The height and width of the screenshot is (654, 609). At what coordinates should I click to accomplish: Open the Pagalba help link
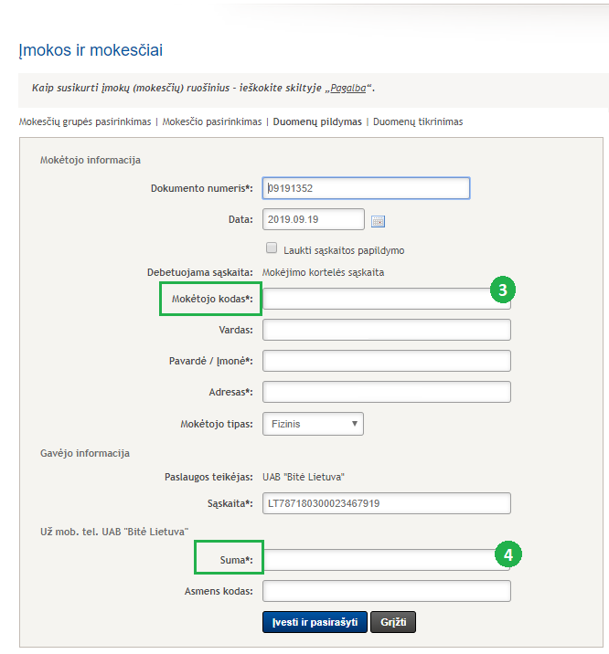[x=348, y=89]
